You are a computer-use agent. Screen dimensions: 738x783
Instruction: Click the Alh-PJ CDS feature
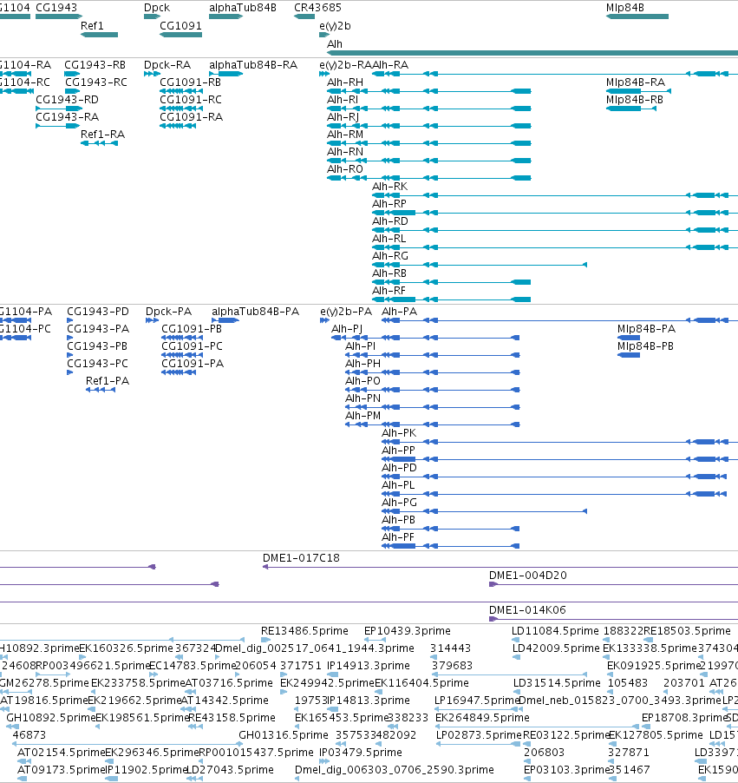pyautogui.click(x=426, y=338)
